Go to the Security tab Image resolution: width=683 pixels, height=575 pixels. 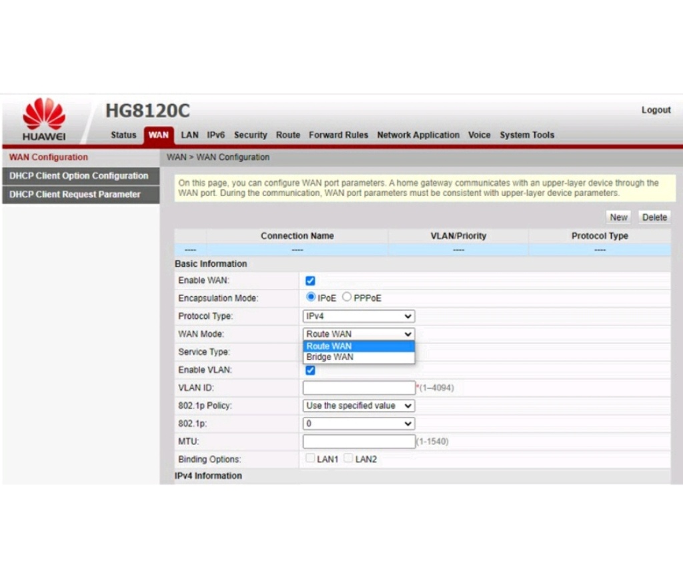(251, 135)
